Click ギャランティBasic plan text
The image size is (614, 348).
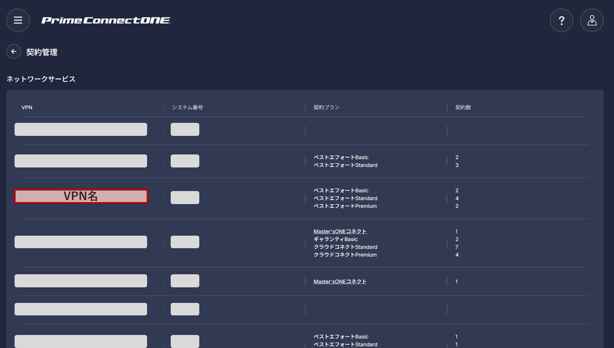[x=336, y=239]
